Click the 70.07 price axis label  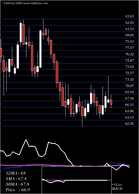click(130, 86)
